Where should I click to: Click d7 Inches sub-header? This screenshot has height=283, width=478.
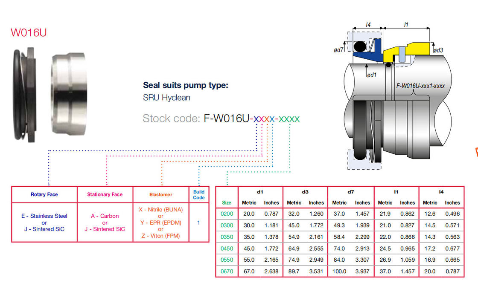tap(362, 203)
